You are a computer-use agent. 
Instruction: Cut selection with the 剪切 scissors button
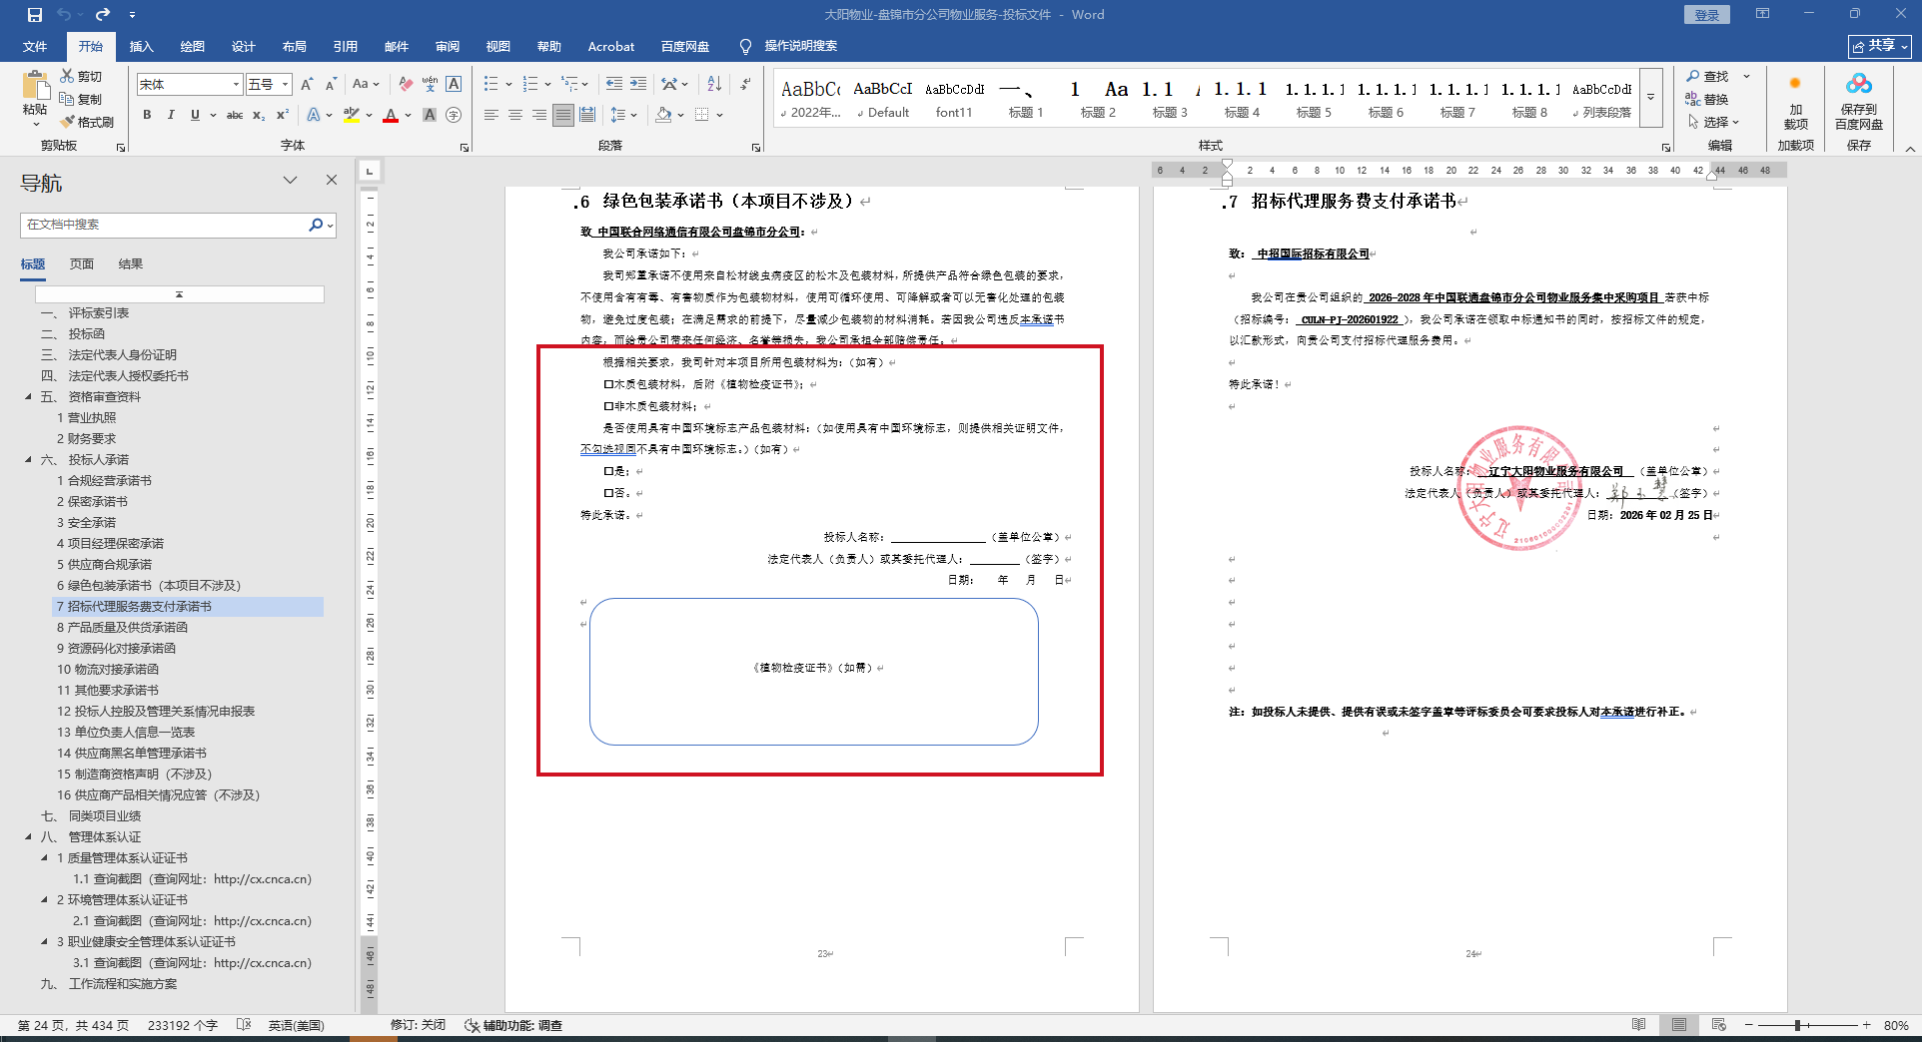coord(81,76)
